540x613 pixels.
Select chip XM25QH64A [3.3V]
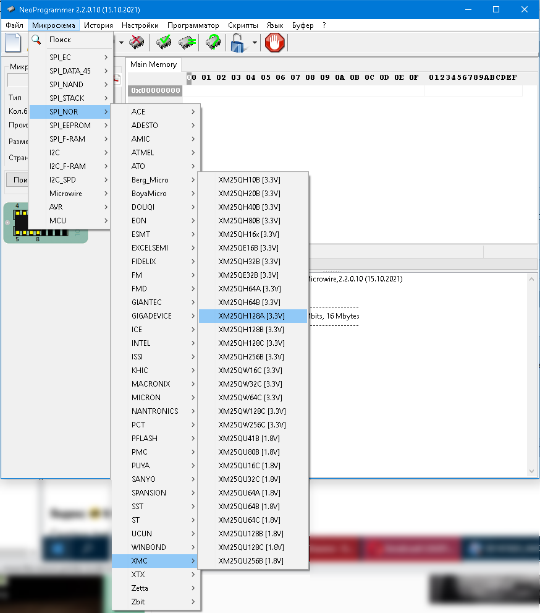click(253, 289)
